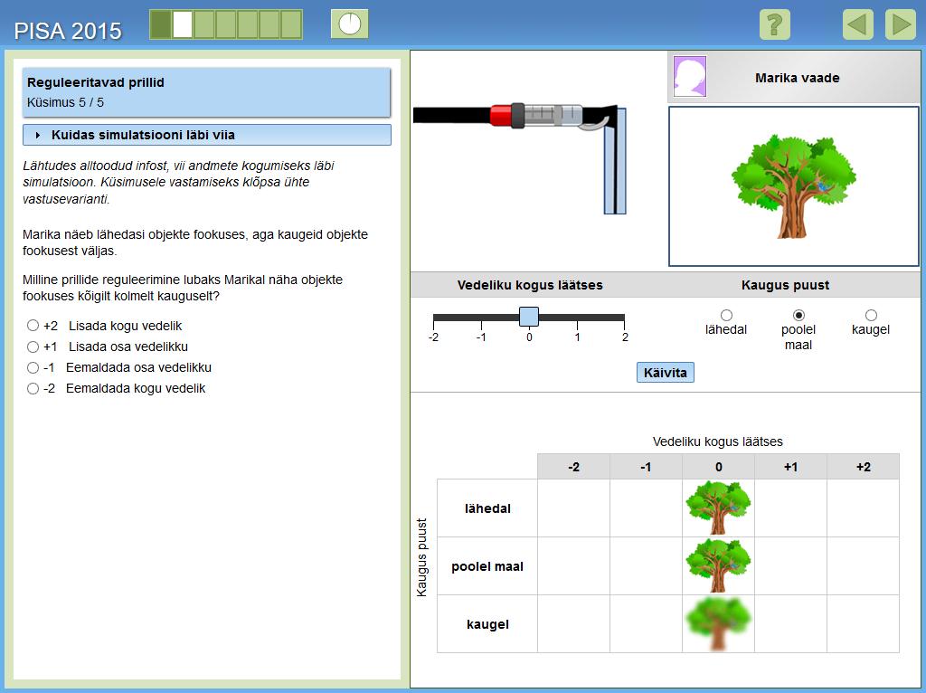Click the blurred tree in 'kaugel' row
Image resolution: width=926 pixels, height=693 pixels.
[x=718, y=623]
